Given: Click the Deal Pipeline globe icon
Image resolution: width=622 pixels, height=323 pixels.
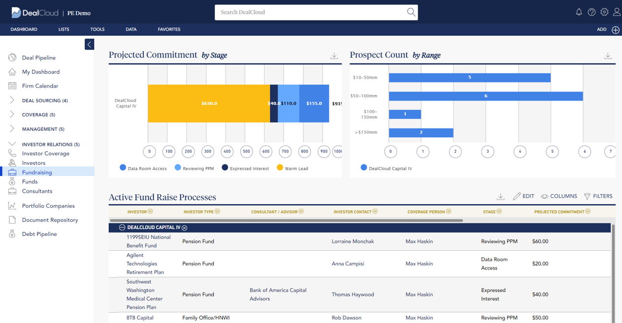Looking at the screenshot, I should coord(12,58).
